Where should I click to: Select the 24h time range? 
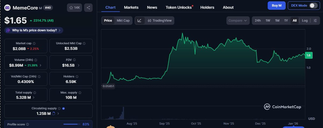click(258, 20)
